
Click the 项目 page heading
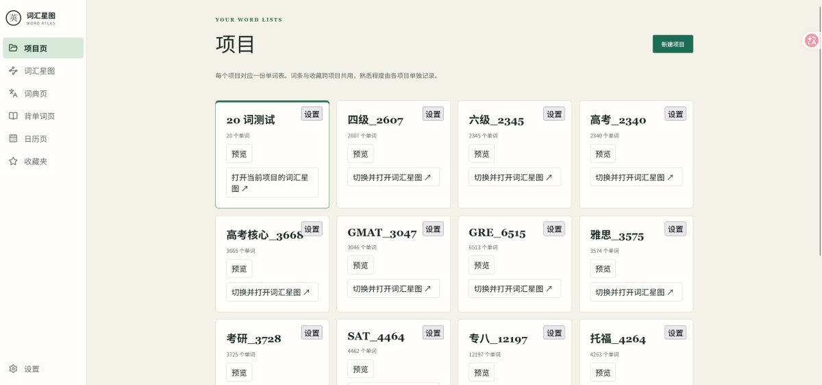[235, 44]
